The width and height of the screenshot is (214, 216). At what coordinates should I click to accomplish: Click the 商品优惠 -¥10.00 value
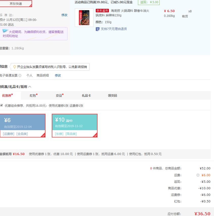[x=204, y=188]
